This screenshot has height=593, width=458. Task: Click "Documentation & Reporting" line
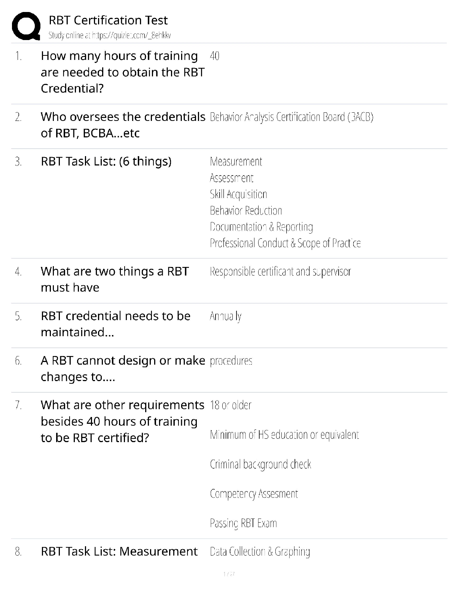261,227
